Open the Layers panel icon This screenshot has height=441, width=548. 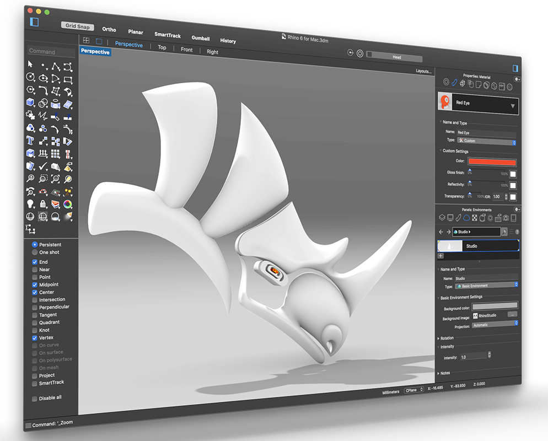441,217
